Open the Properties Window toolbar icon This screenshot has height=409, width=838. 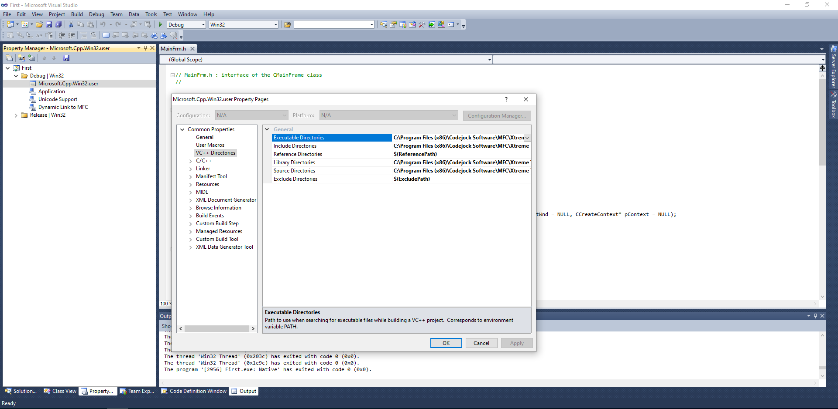tap(393, 25)
